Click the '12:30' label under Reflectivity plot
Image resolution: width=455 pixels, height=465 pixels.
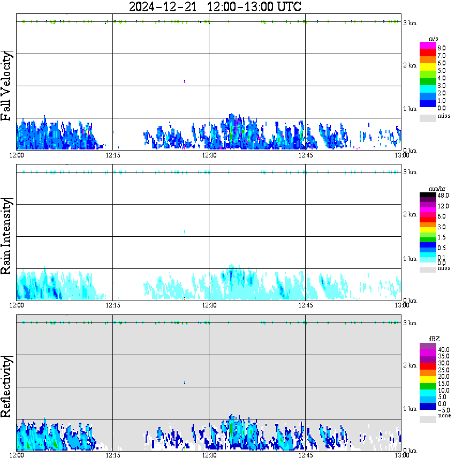tap(209, 455)
